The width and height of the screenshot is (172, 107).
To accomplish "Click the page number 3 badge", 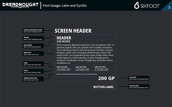I will pyautogui.click(x=169, y=7).
